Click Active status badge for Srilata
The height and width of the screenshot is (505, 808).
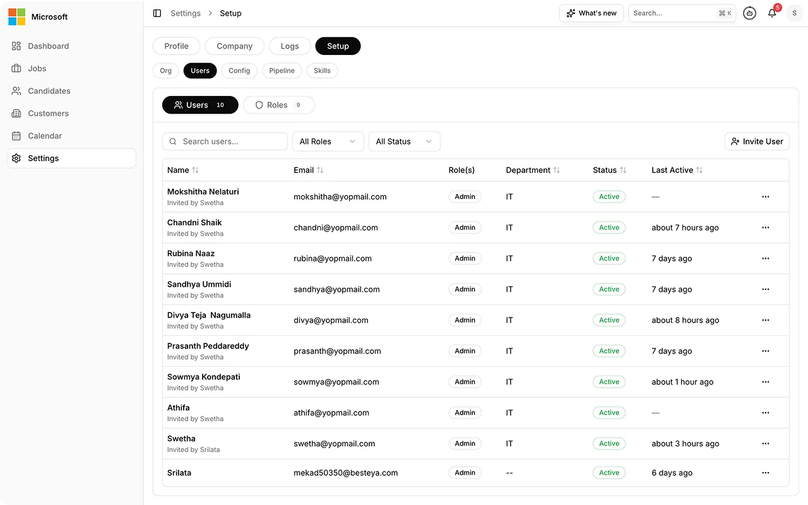609,473
